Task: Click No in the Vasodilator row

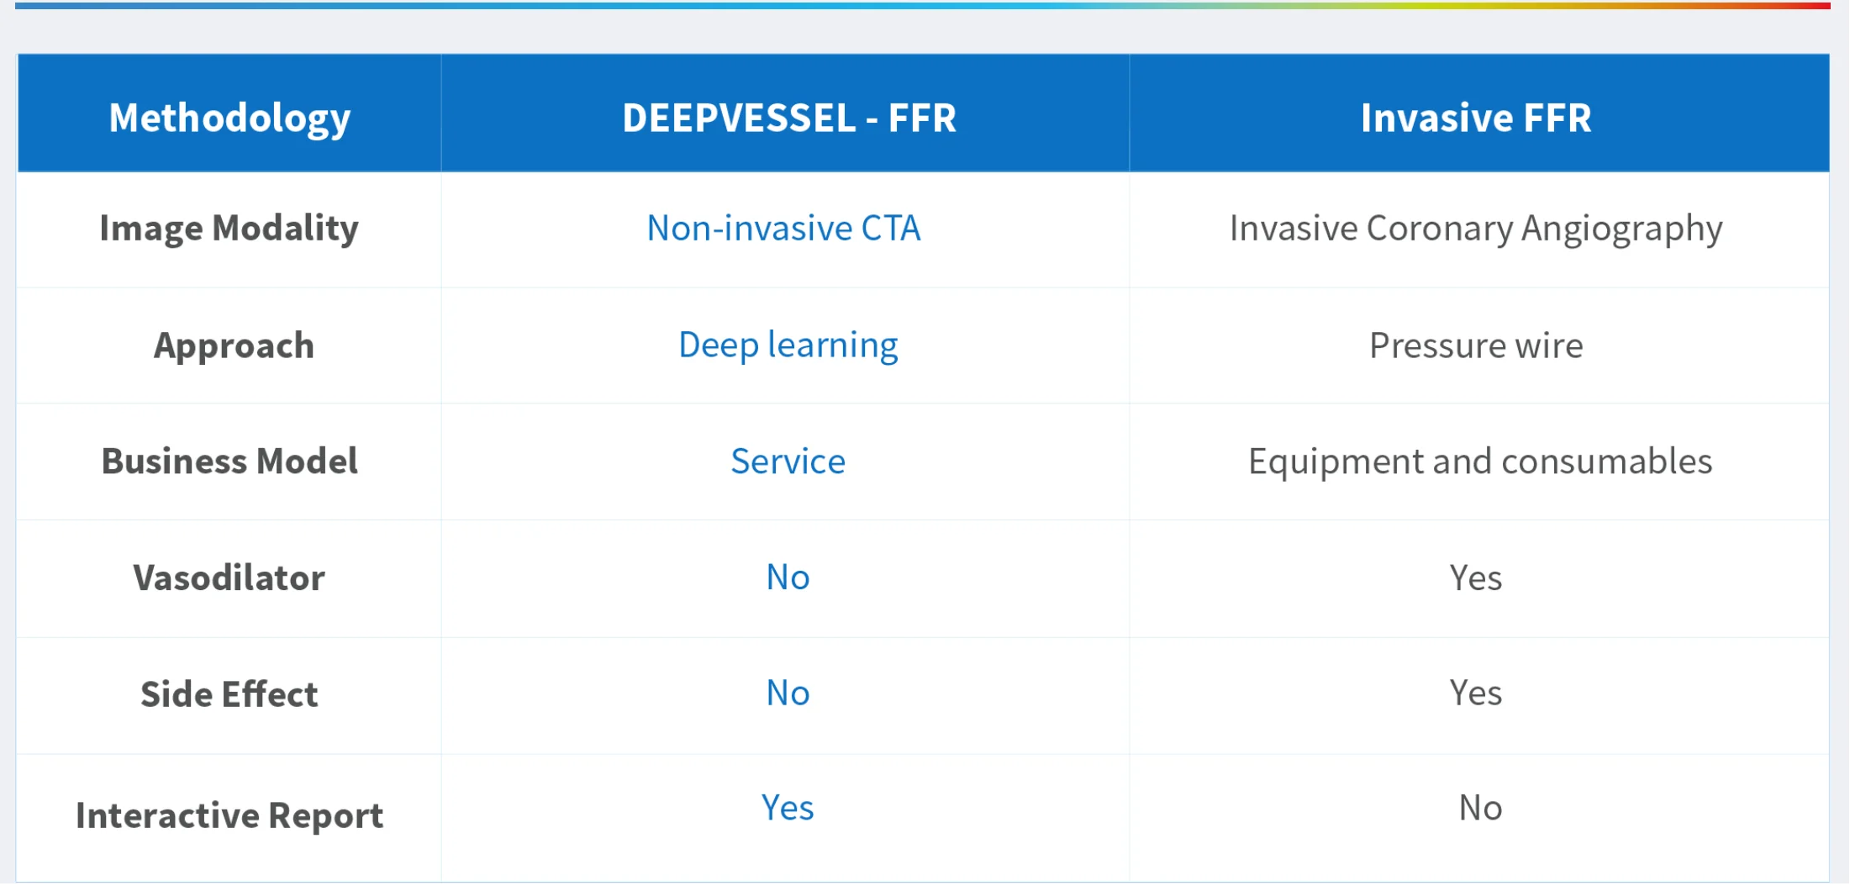Action: pyautogui.click(x=788, y=577)
